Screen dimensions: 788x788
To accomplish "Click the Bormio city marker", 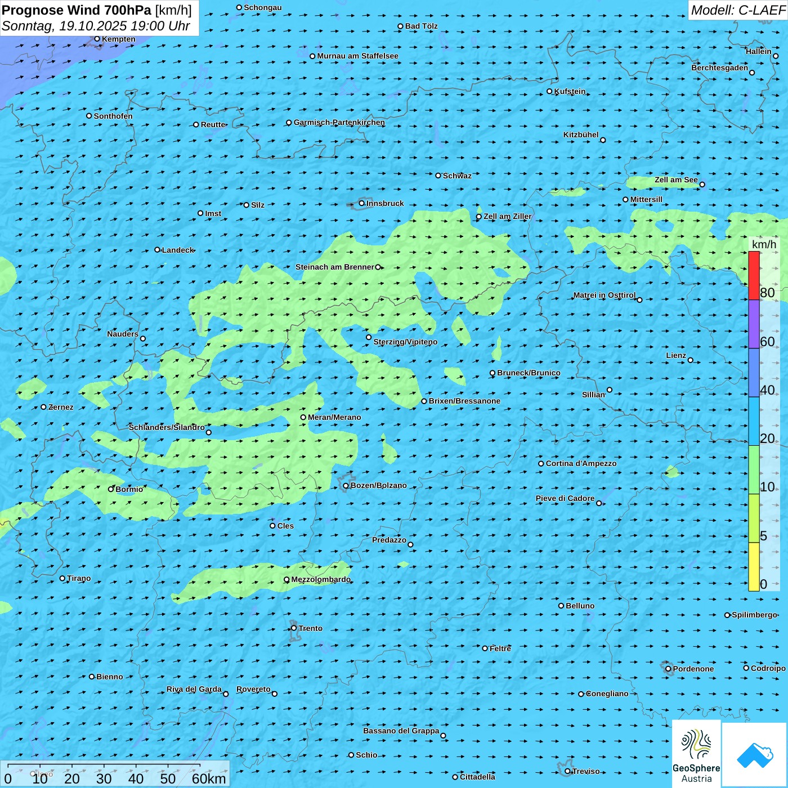I will [x=111, y=489].
